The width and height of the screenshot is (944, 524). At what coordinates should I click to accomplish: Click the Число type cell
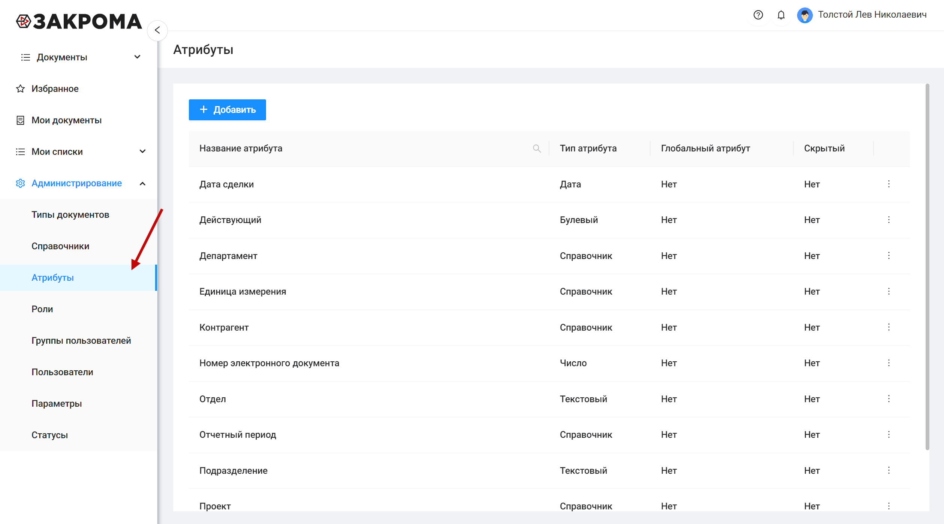[x=573, y=363]
